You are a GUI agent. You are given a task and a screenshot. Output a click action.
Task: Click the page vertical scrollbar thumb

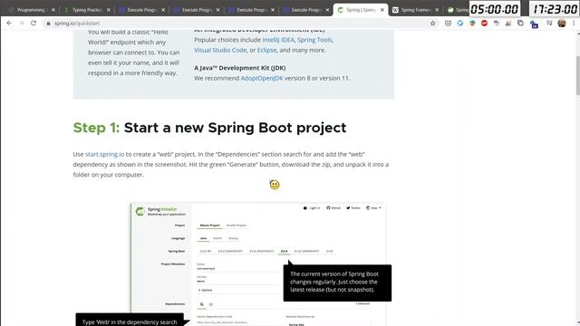pyautogui.click(x=577, y=75)
